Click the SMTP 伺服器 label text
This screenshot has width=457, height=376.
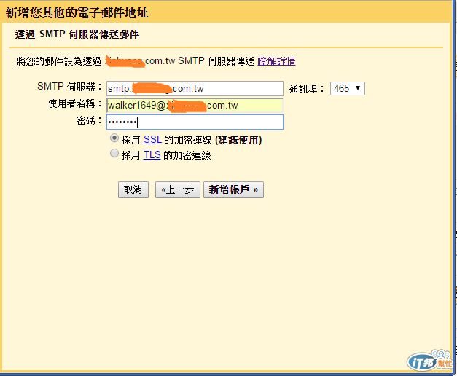tap(69, 87)
